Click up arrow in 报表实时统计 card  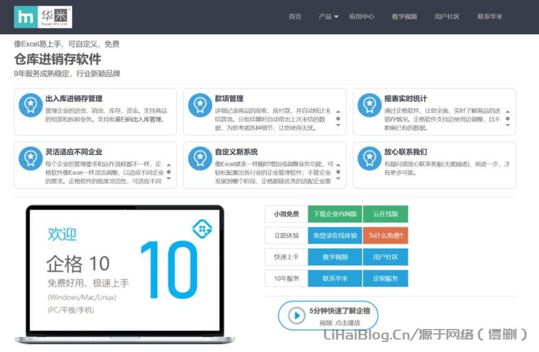click(x=508, y=112)
